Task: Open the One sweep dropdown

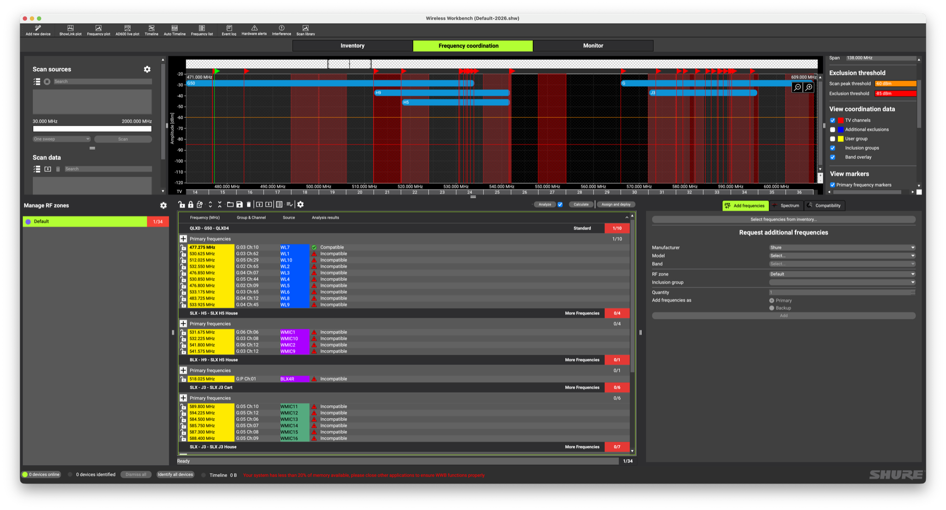Action: 61,139
